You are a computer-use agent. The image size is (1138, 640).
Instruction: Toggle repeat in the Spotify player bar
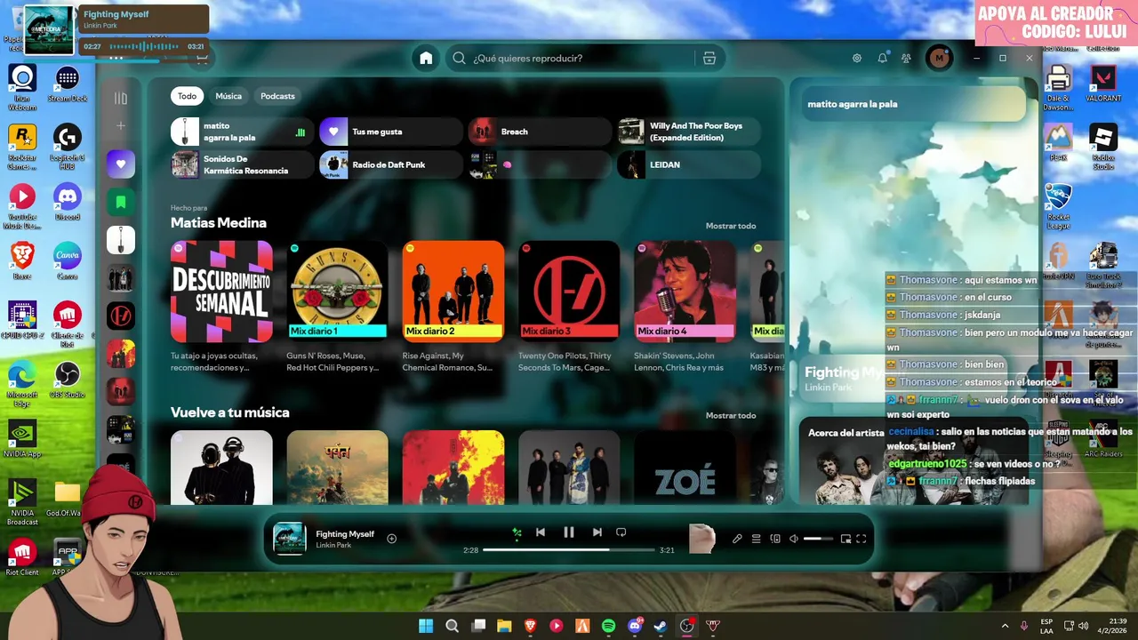621,532
